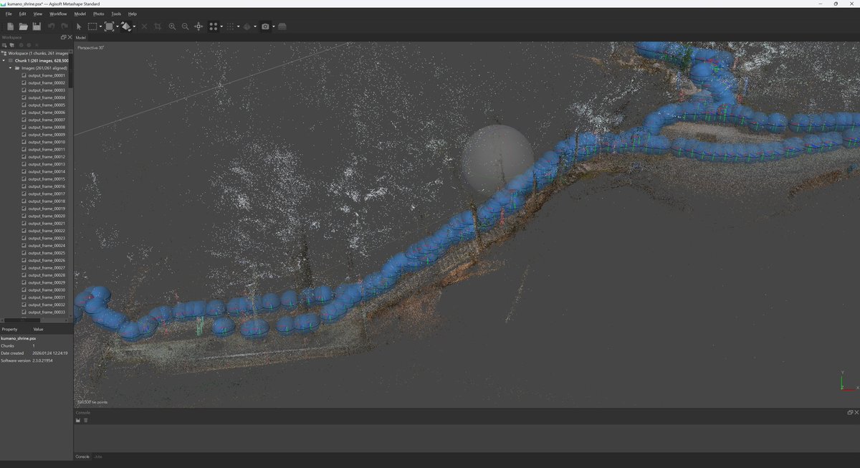Image resolution: width=860 pixels, height=468 pixels.
Task: Create a new project document
Action: tap(10, 27)
